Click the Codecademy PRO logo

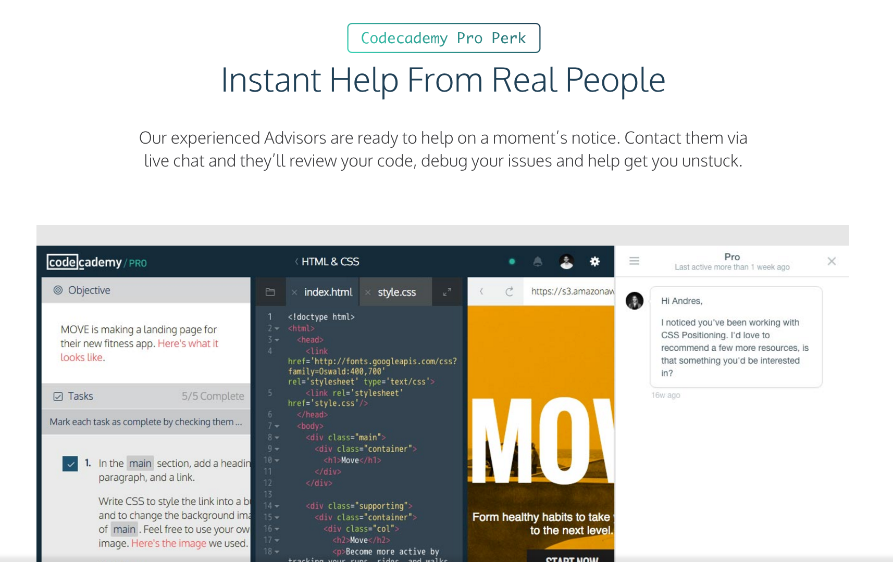point(97,262)
